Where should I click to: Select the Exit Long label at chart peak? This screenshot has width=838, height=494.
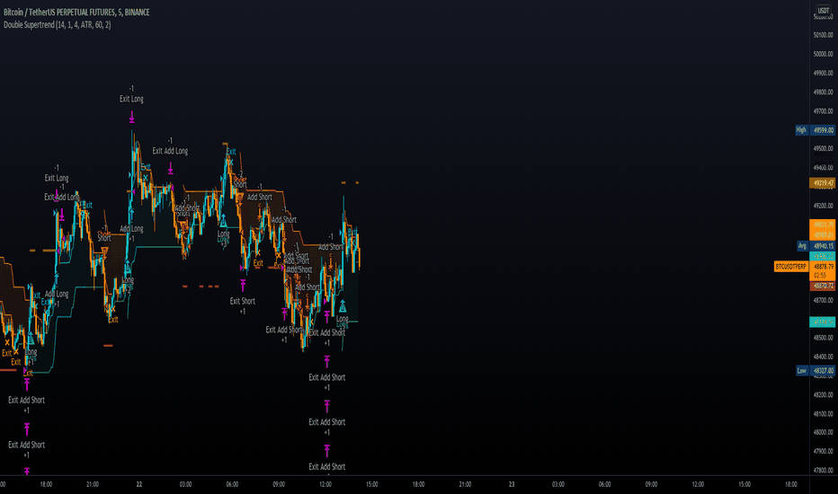click(x=131, y=99)
